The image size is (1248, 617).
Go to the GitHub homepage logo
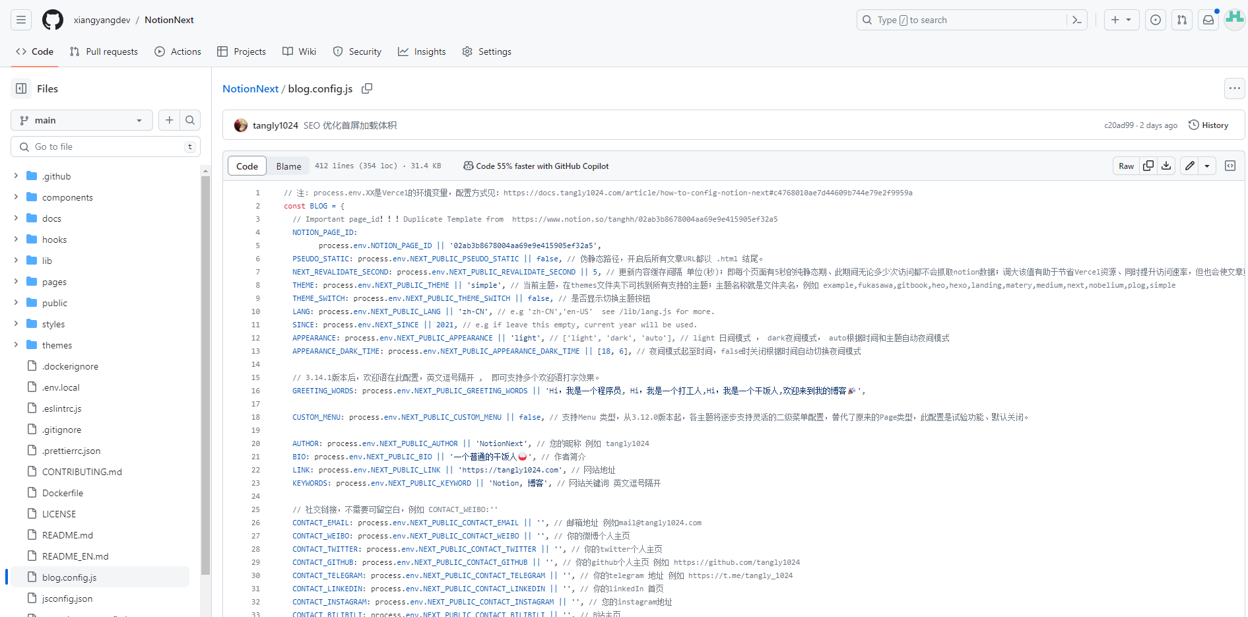tap(53, 20)
